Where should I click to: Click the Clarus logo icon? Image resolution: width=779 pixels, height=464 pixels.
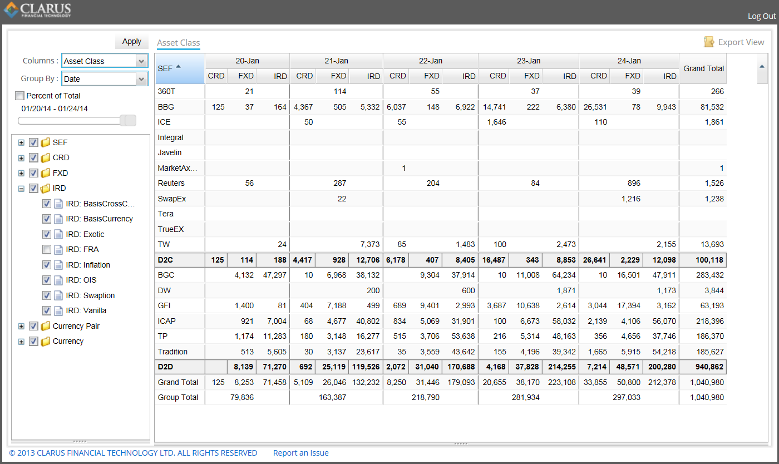[10, 10]
